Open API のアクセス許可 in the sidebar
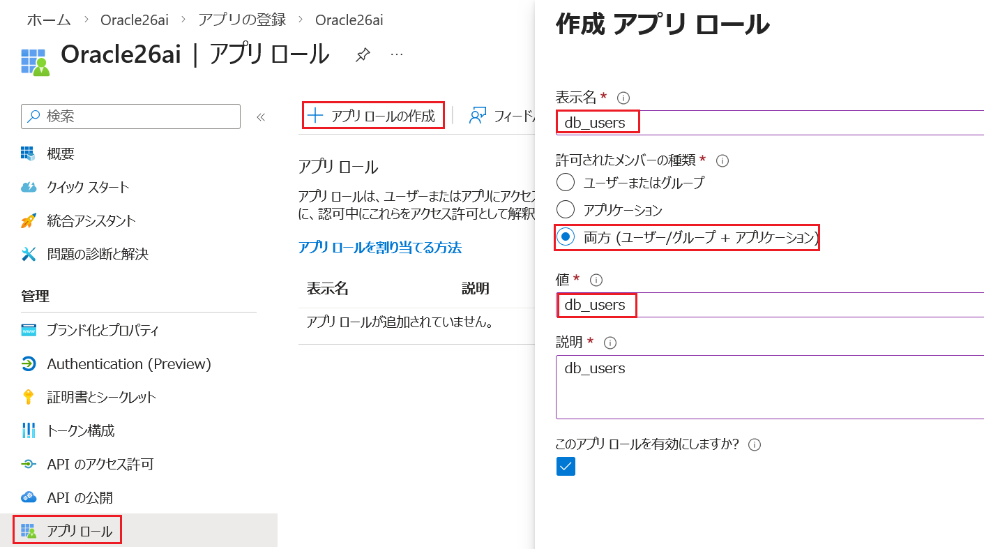 point(100,464)
